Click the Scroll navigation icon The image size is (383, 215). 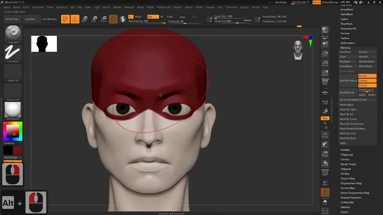(x=325, y=44)
